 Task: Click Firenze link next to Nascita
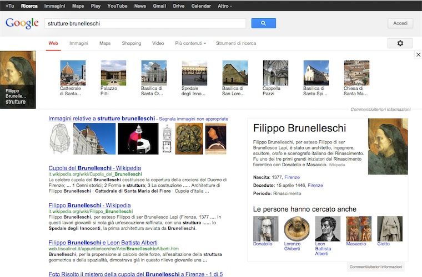(x=292, y=177)
